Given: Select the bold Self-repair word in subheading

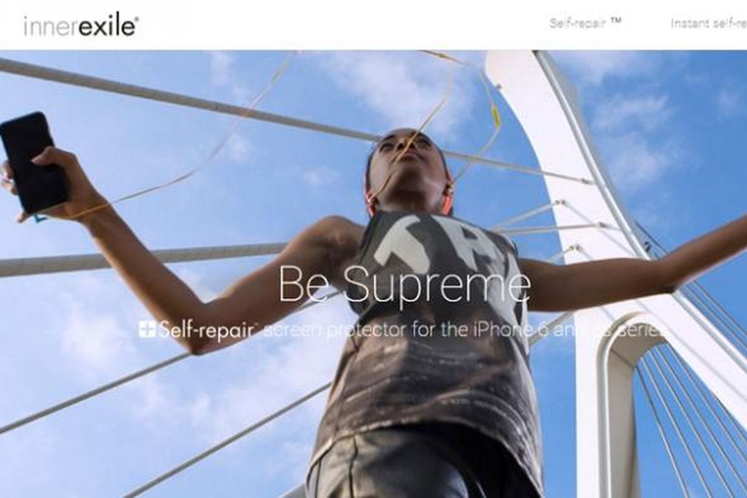Looking at the screenshot, I should coord(207,329).
